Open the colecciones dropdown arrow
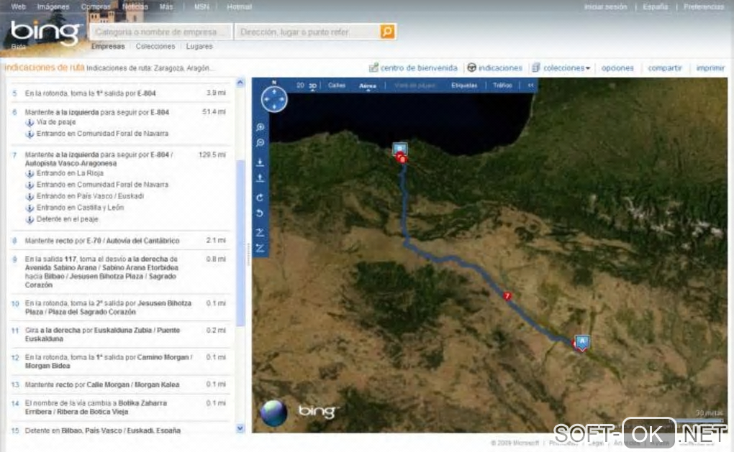This screenshot has height=452, width=734. point(588,68)
